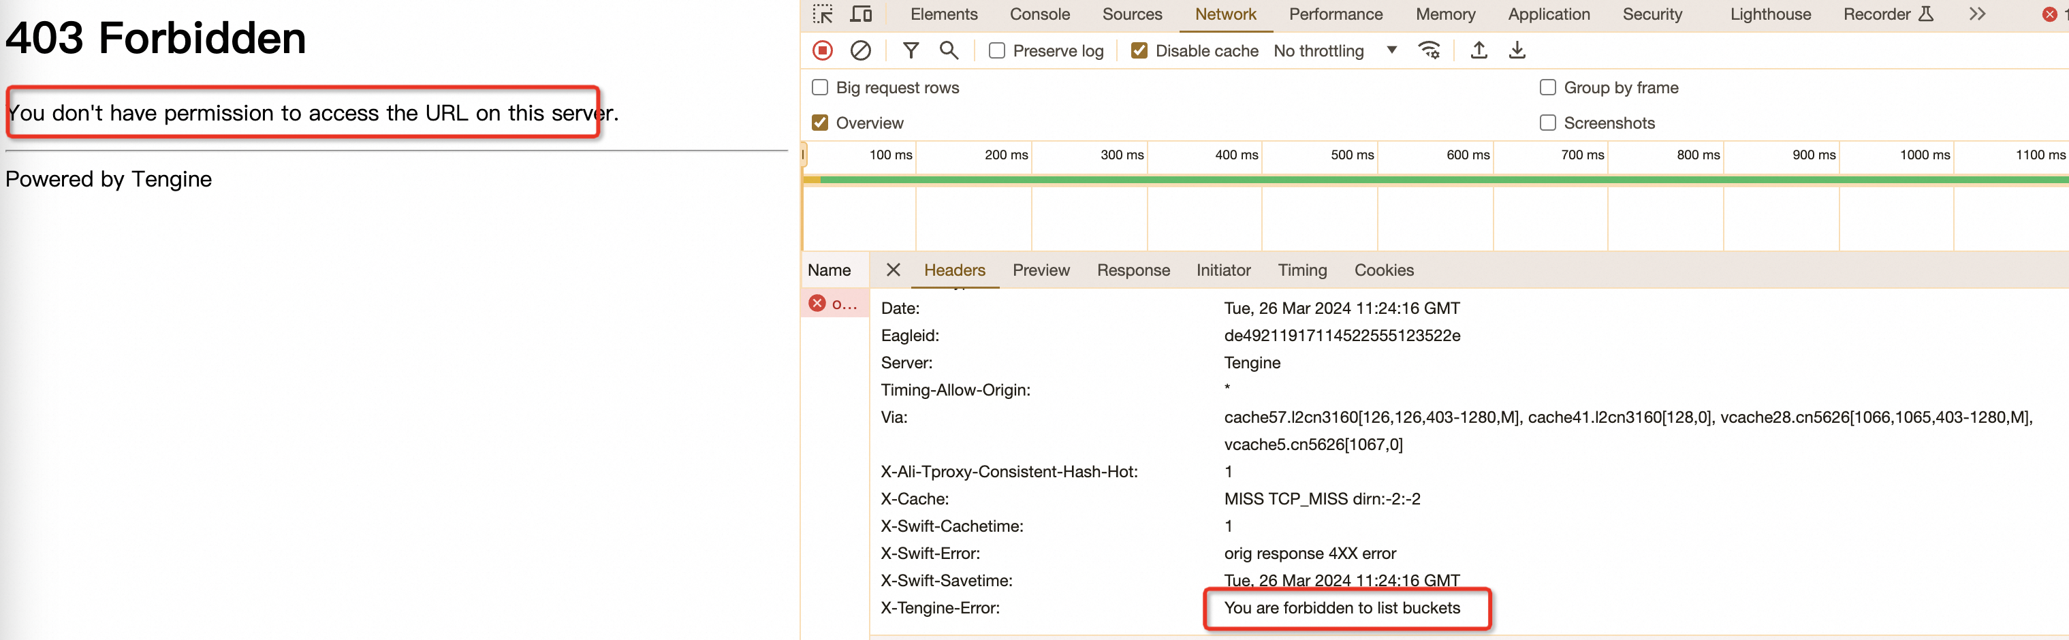Switch to the Preview detail tab

(x=1041, y=270)
